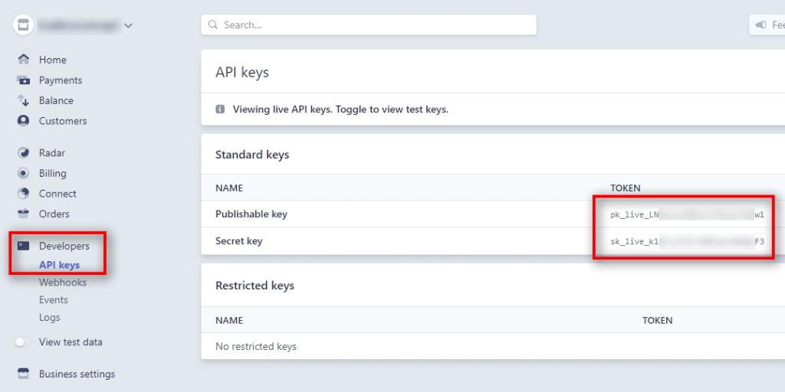The image size is (785, 392).
Task: Click the Home icon in sidebar
Action: point(23,60)
